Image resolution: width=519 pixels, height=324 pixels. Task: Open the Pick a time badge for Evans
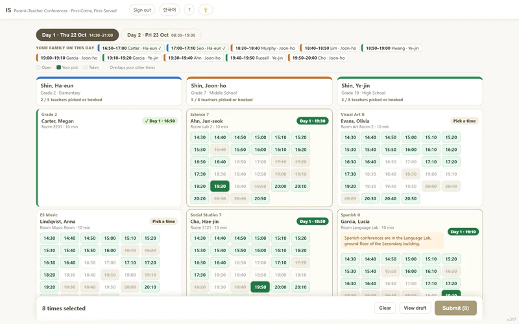464,121
